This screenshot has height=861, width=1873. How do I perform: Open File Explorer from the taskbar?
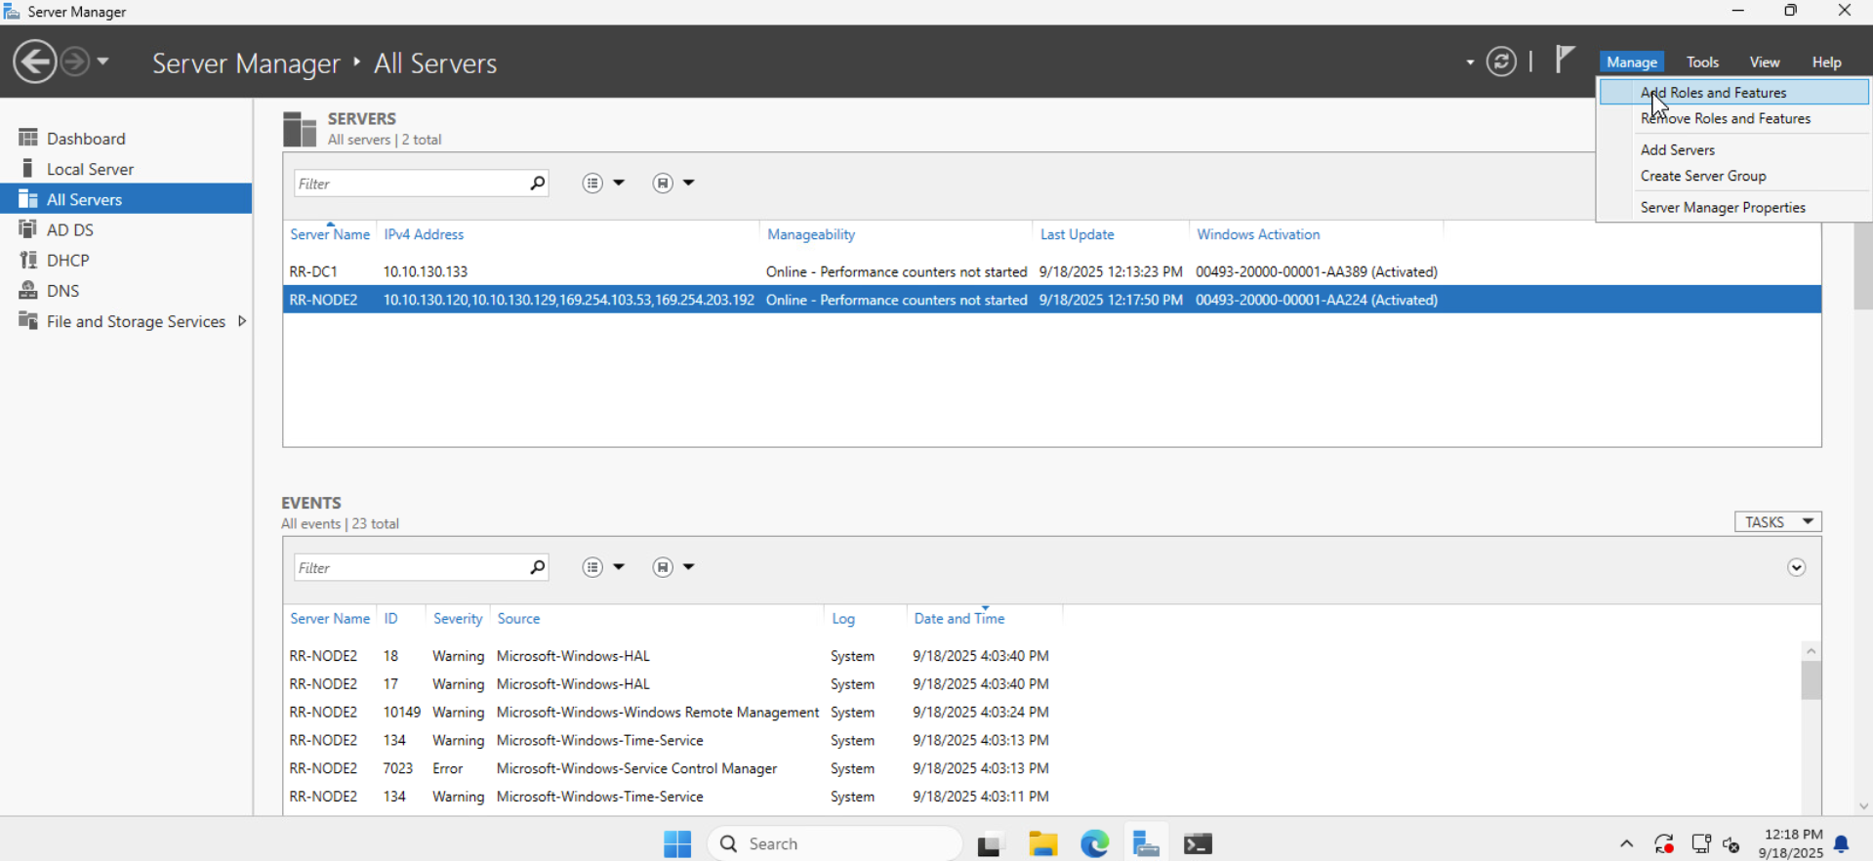click(x=1043, y=843)
